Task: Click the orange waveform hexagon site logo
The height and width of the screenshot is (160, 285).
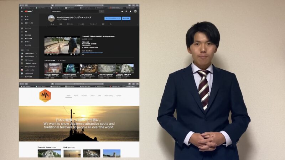Action: point(45,96)
